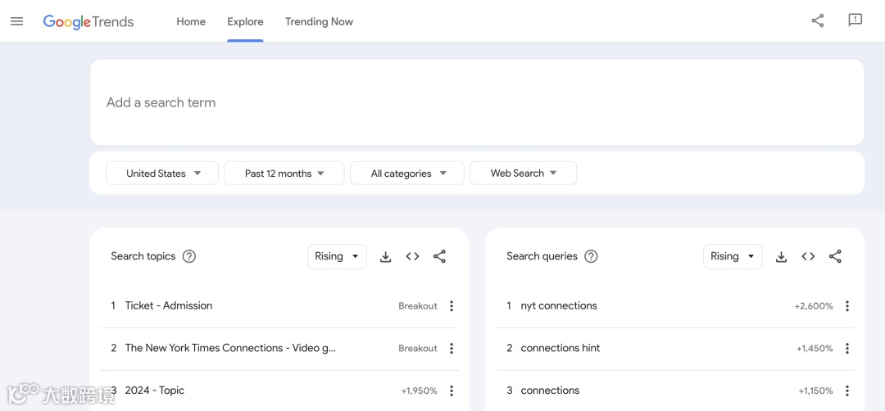Image resolution: width=885 pixels, height=411 pixels.
Task: Expand the Past 12 months dropdown
Action: click(x=284, y=174)
